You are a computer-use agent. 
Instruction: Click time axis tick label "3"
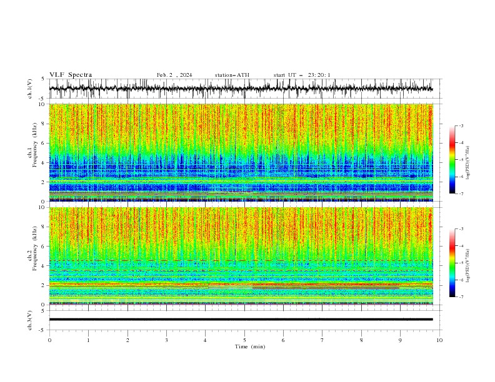click(x=166, y=340)
